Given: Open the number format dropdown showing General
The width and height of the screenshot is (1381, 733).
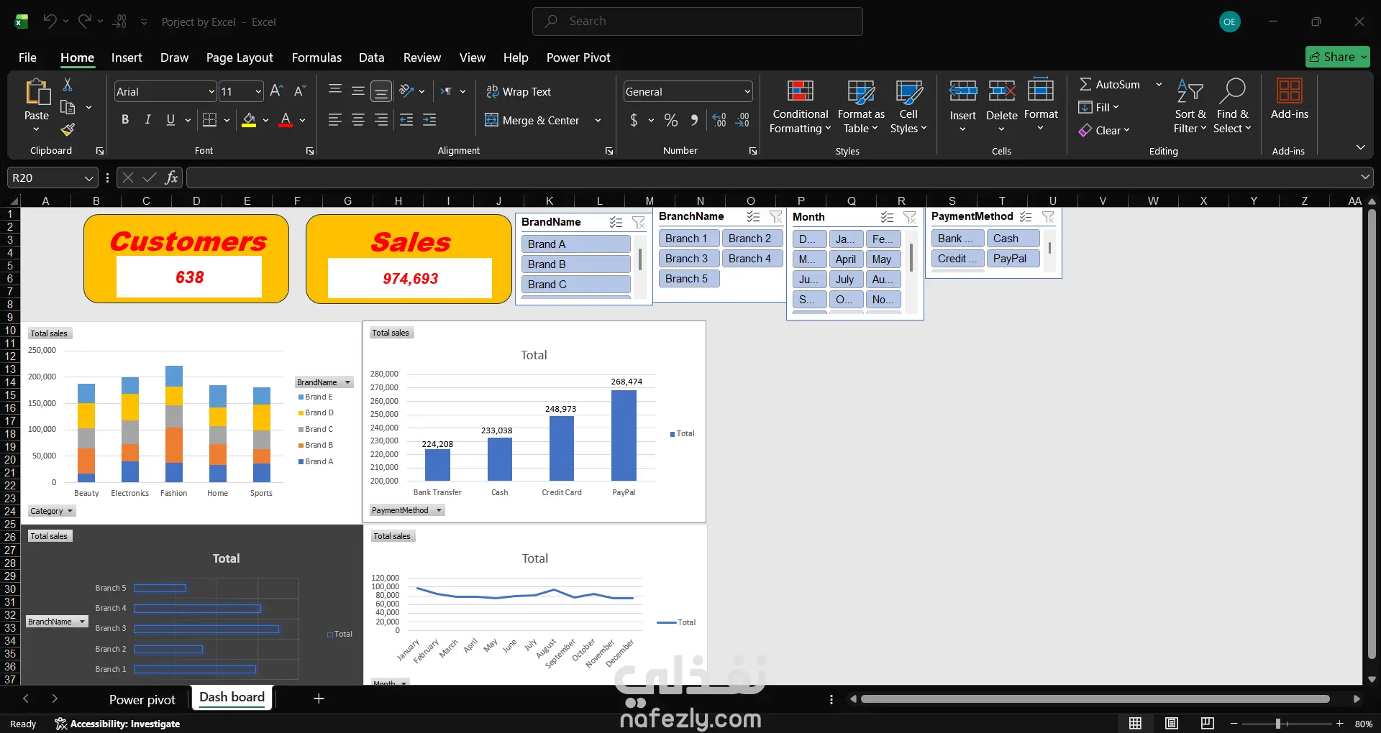Looking at the screenshot, I should pyautogui.click(x=747, y=92).
